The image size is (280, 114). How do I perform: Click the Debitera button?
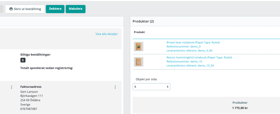coord(55,9)
